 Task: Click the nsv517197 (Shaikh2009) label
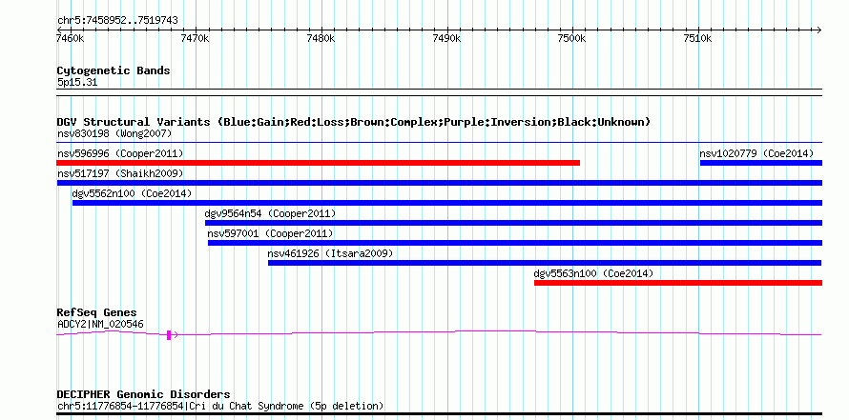click(x=120, y=173)
